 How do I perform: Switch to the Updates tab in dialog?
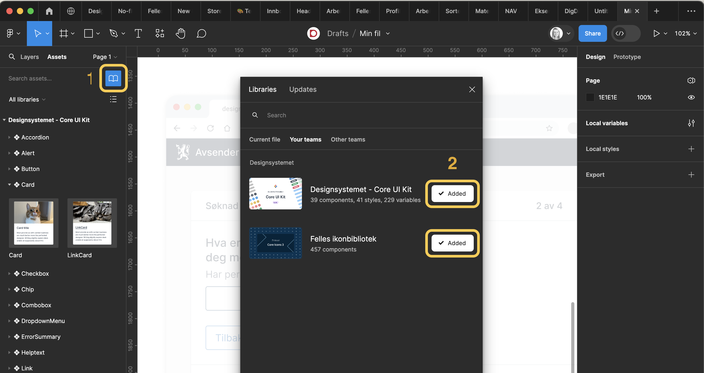tap(303, 89)
